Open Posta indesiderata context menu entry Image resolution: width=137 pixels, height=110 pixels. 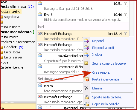[x=106, y=79]
